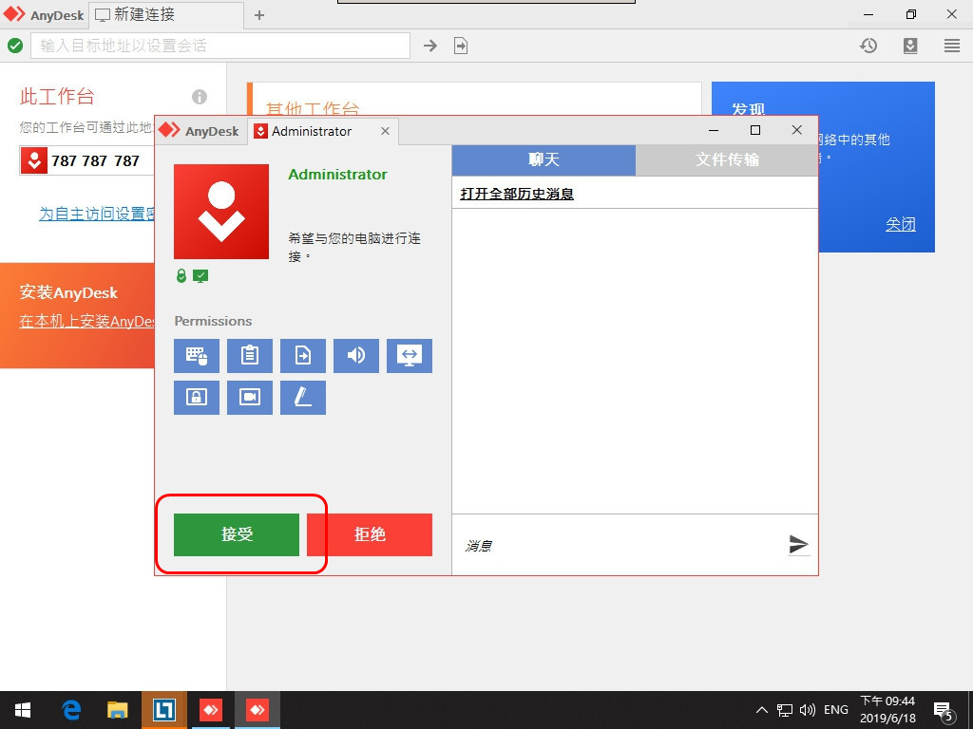Open the hamburger menu in main window
This screenshot has width=973, height=729.
(952, 46)
